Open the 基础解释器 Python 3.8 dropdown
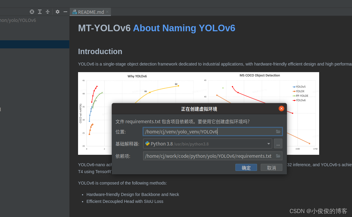This screenshot has width=352, height=217. [269, 144]
